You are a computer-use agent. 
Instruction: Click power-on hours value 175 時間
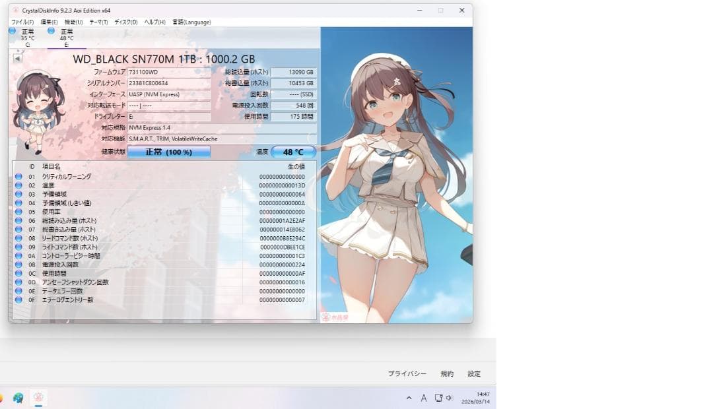point(293,117)
